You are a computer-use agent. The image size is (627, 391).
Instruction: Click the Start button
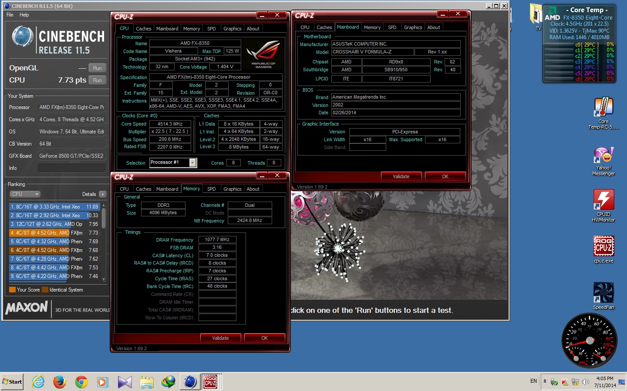12,382
